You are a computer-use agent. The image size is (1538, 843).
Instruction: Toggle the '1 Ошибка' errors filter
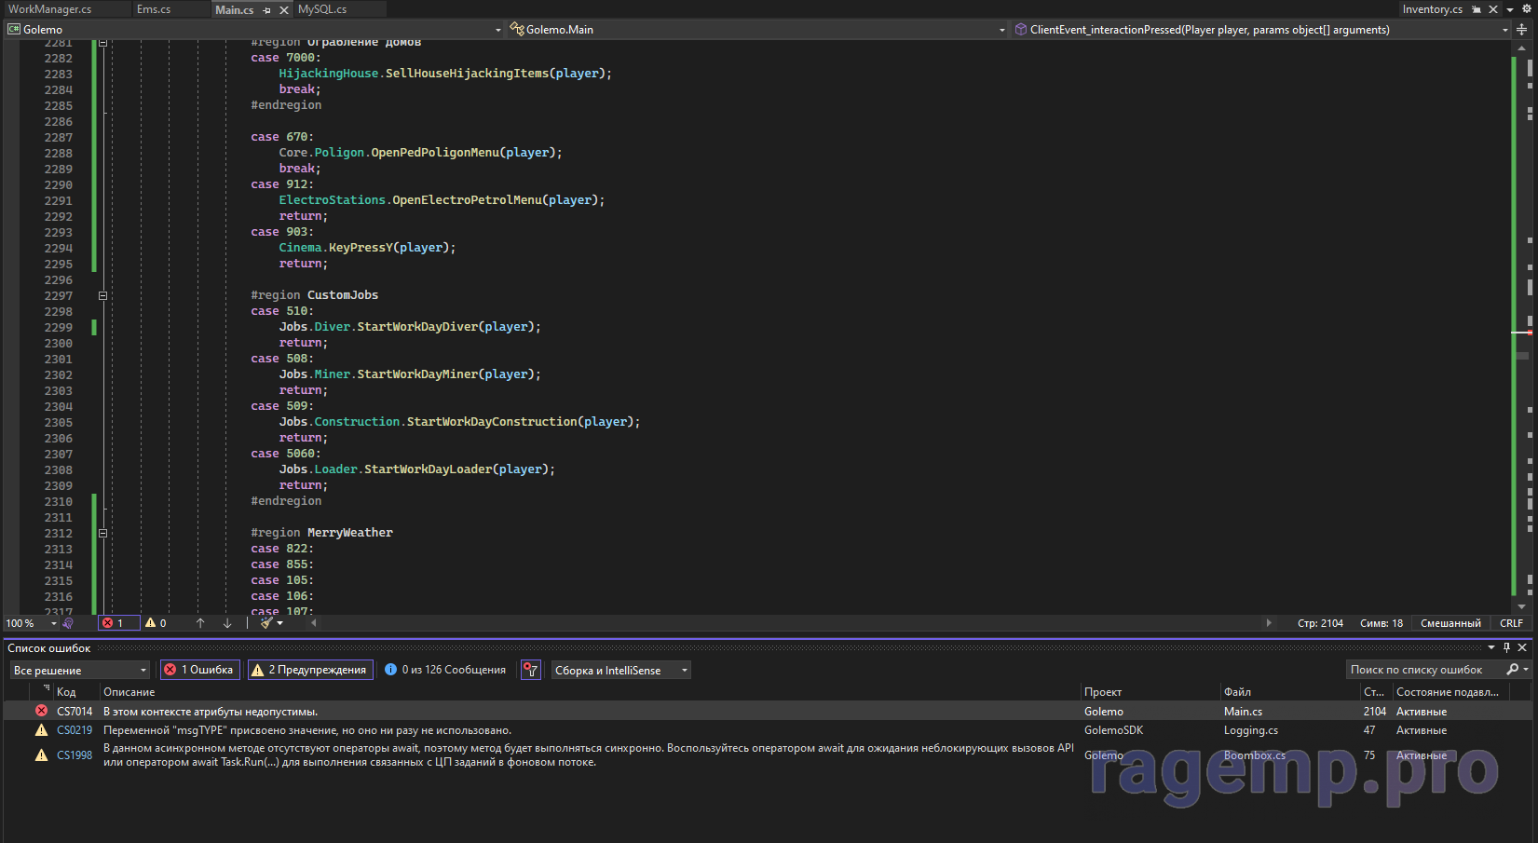(x=199, y=670)
